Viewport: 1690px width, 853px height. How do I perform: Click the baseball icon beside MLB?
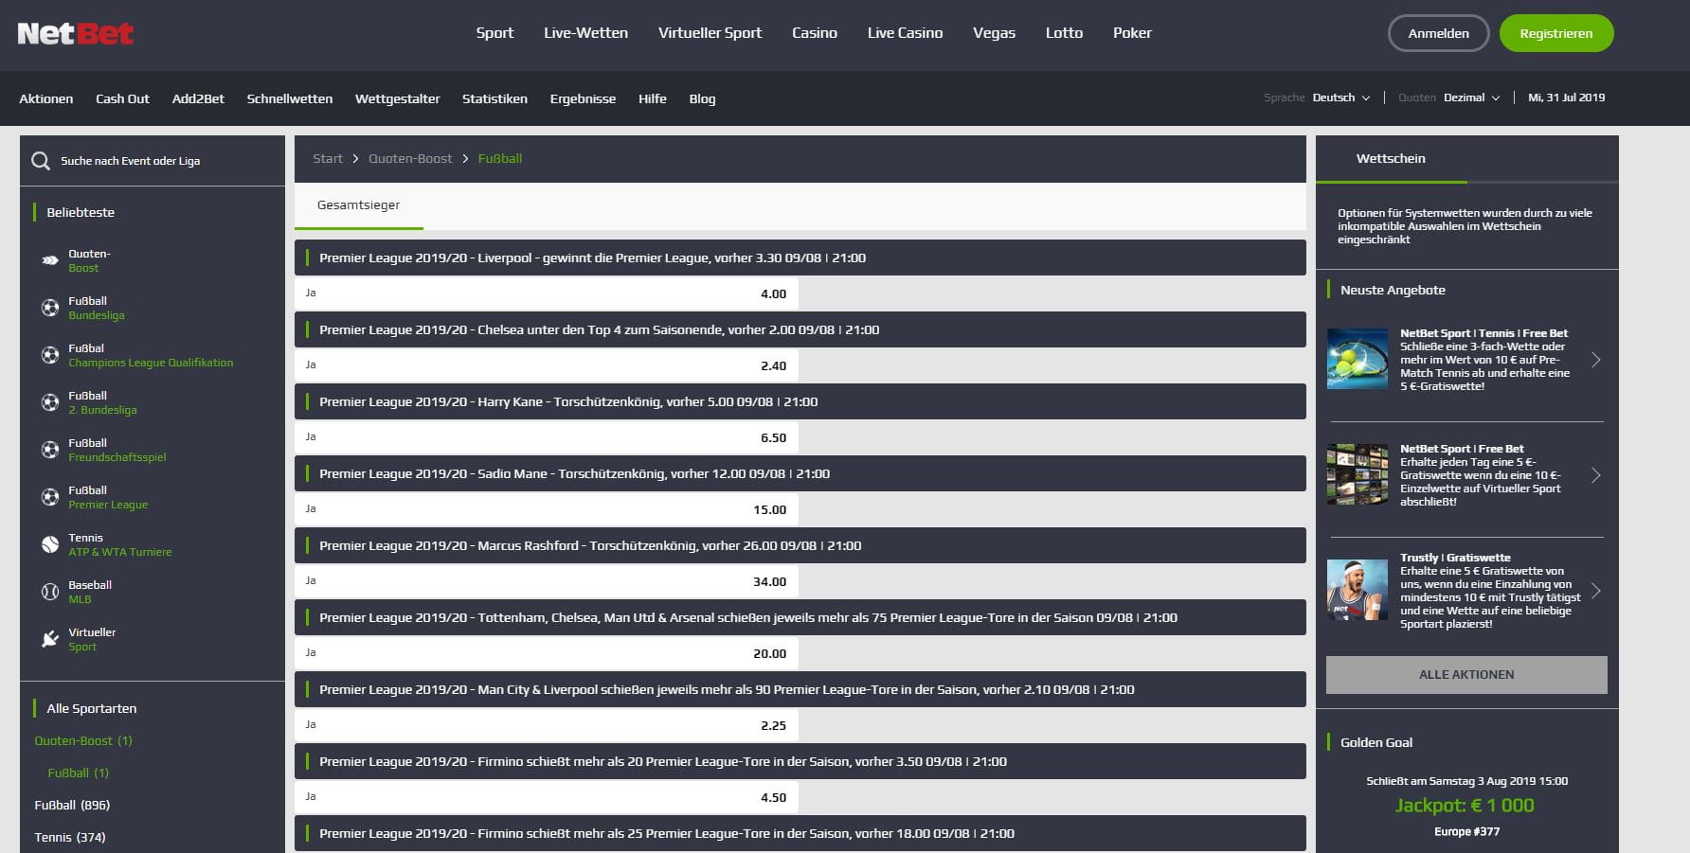pos(50,592)
